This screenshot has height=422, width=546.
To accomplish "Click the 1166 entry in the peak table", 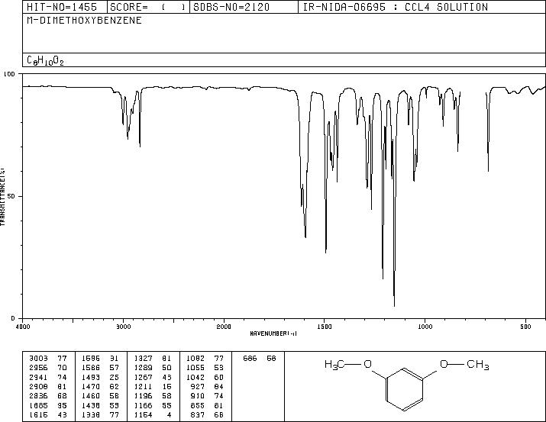I will point(143,405).
